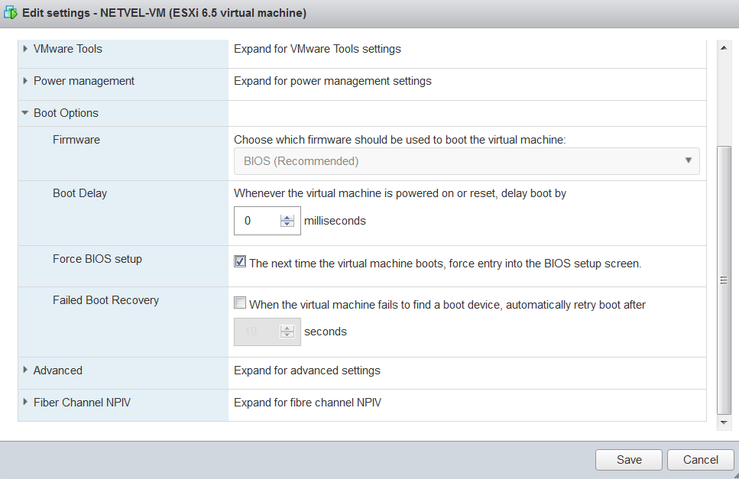Increase the boot delay with the up arrow

point(287,217)
